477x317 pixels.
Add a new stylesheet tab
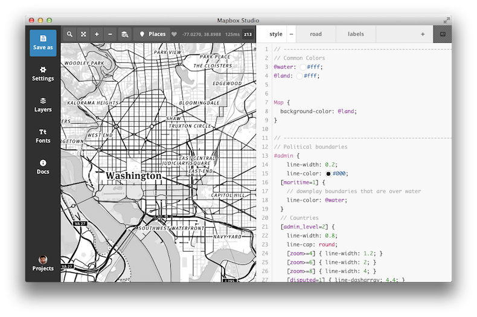[423, 34]
